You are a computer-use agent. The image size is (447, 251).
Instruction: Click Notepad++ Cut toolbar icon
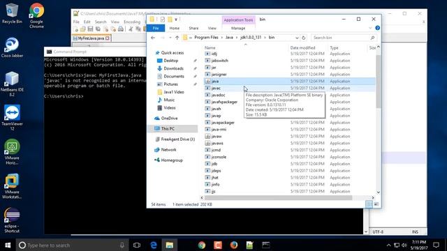pos(131,29)
